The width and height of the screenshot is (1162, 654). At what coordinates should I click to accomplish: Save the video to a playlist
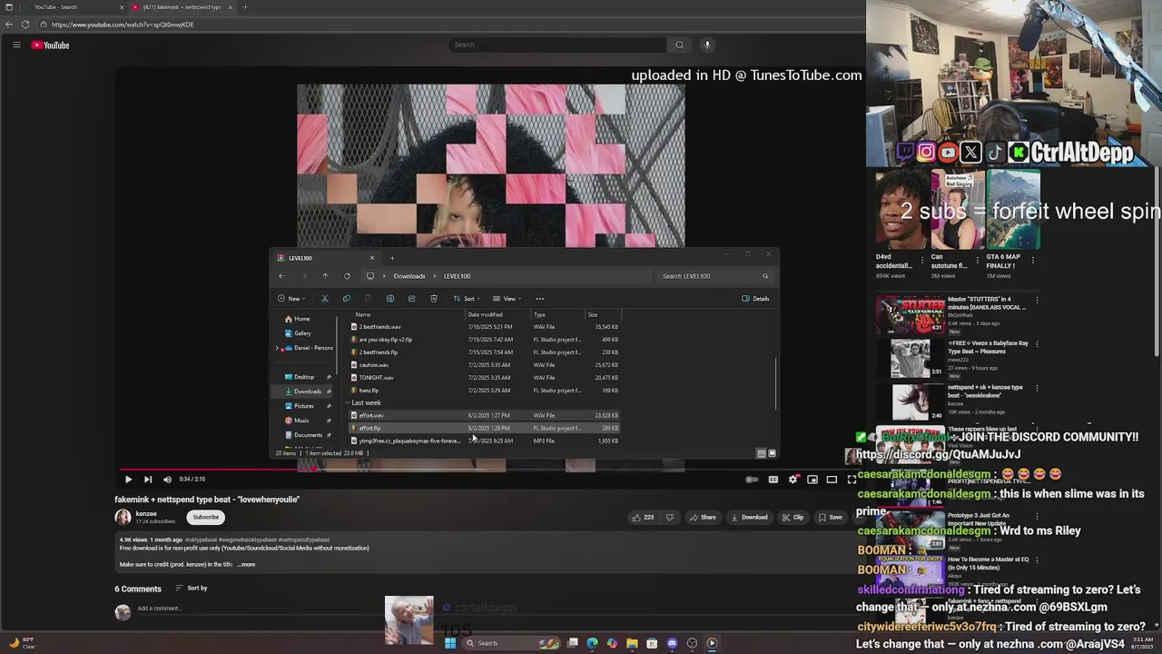pyautogui.click(x=831, y=518)
